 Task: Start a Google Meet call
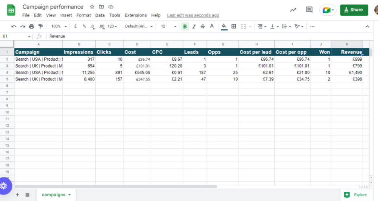click(x=328, y=10)
